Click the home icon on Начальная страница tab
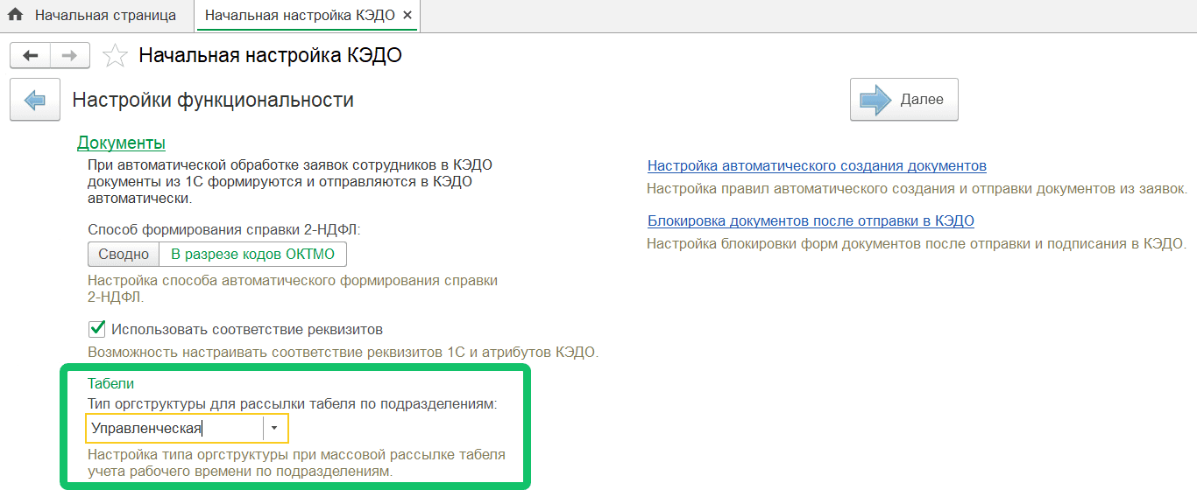1197x490 pixels. (16, 16)
